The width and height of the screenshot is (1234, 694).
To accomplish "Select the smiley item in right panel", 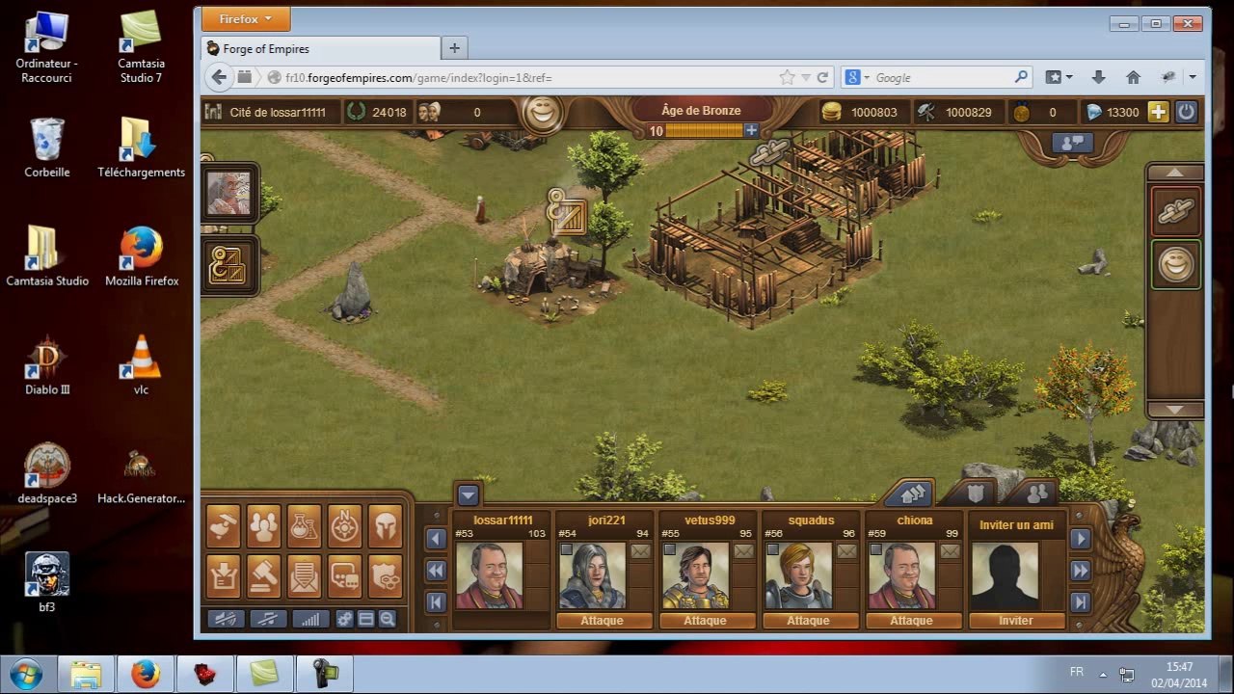I will (1175, 264).
